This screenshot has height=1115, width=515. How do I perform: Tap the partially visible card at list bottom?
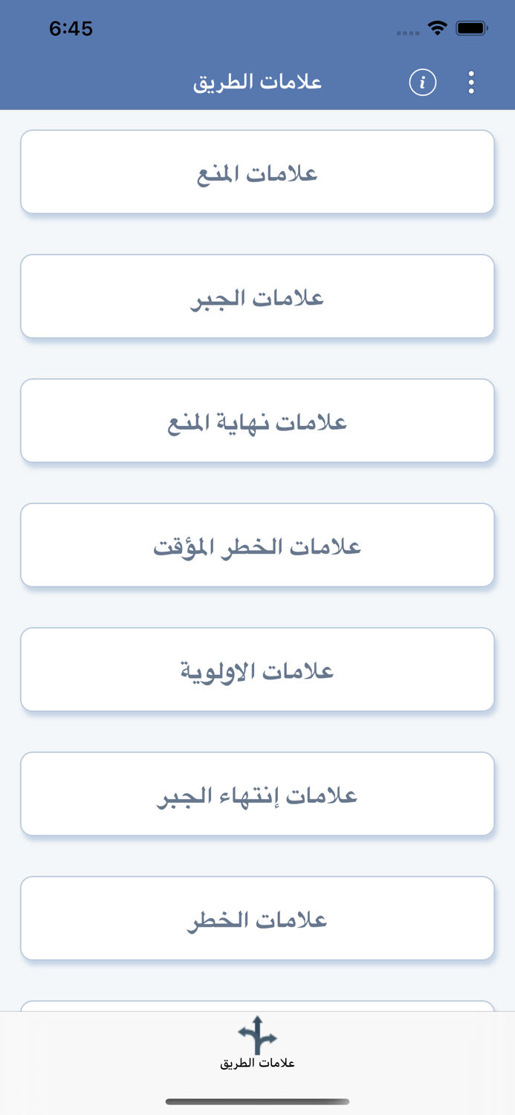257,1006
